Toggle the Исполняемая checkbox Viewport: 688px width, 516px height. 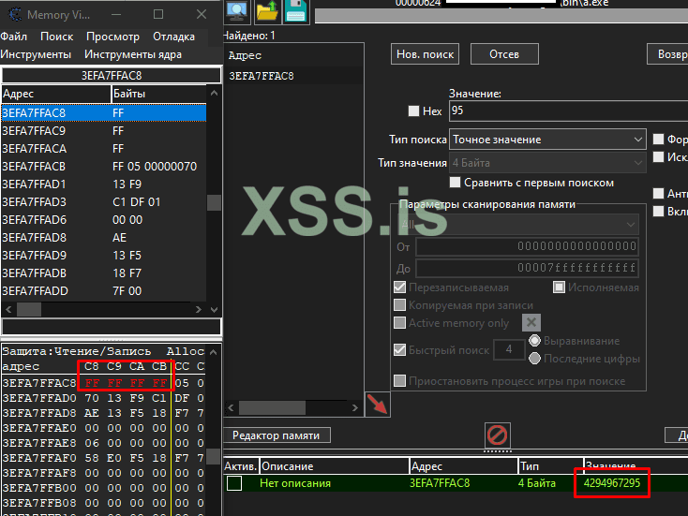point(559,287)
